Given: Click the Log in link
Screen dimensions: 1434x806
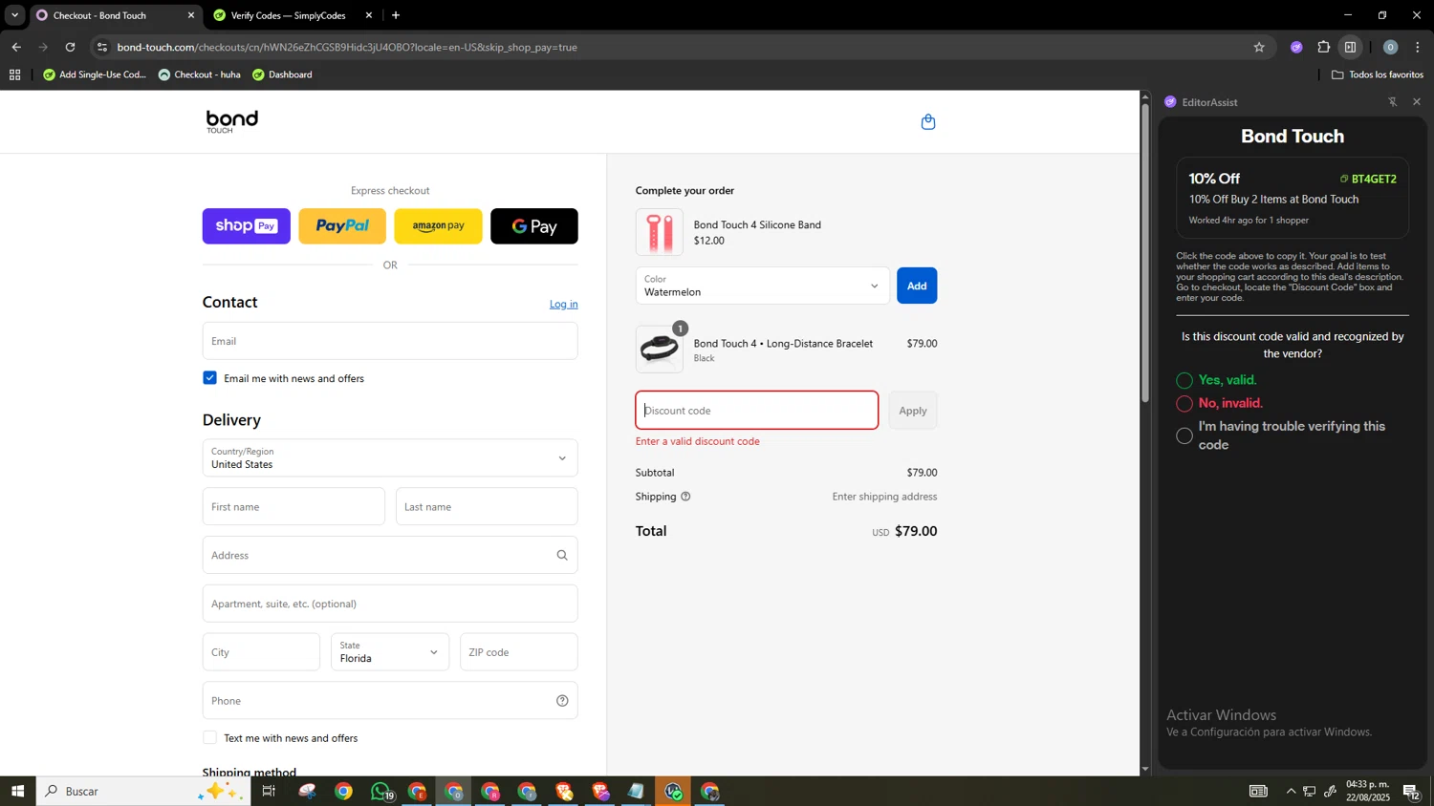Looking at the screenshot, I should coord(564,304).
